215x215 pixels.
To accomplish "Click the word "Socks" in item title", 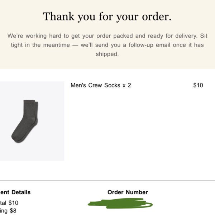I will (112, 85).
